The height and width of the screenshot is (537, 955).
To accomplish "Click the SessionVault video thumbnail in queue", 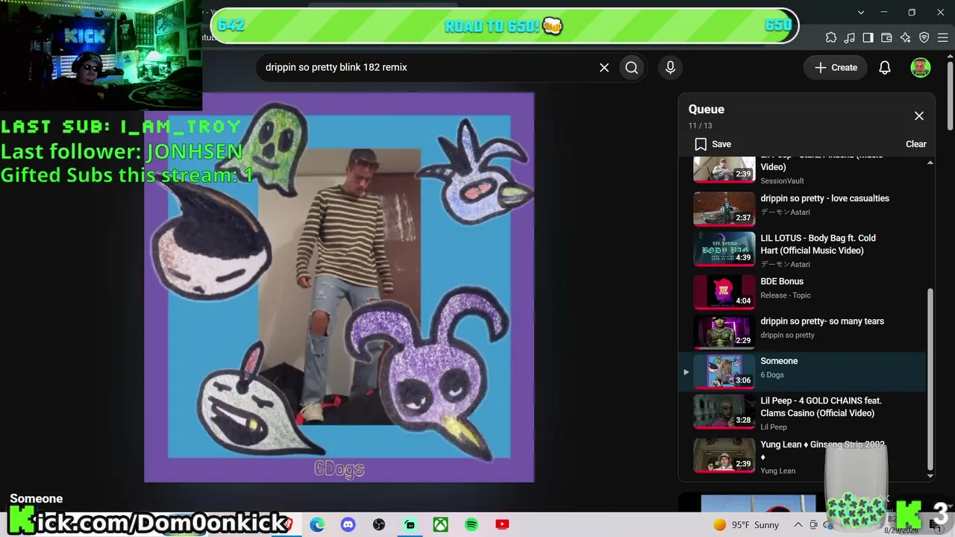I will [x=724, y=171].
